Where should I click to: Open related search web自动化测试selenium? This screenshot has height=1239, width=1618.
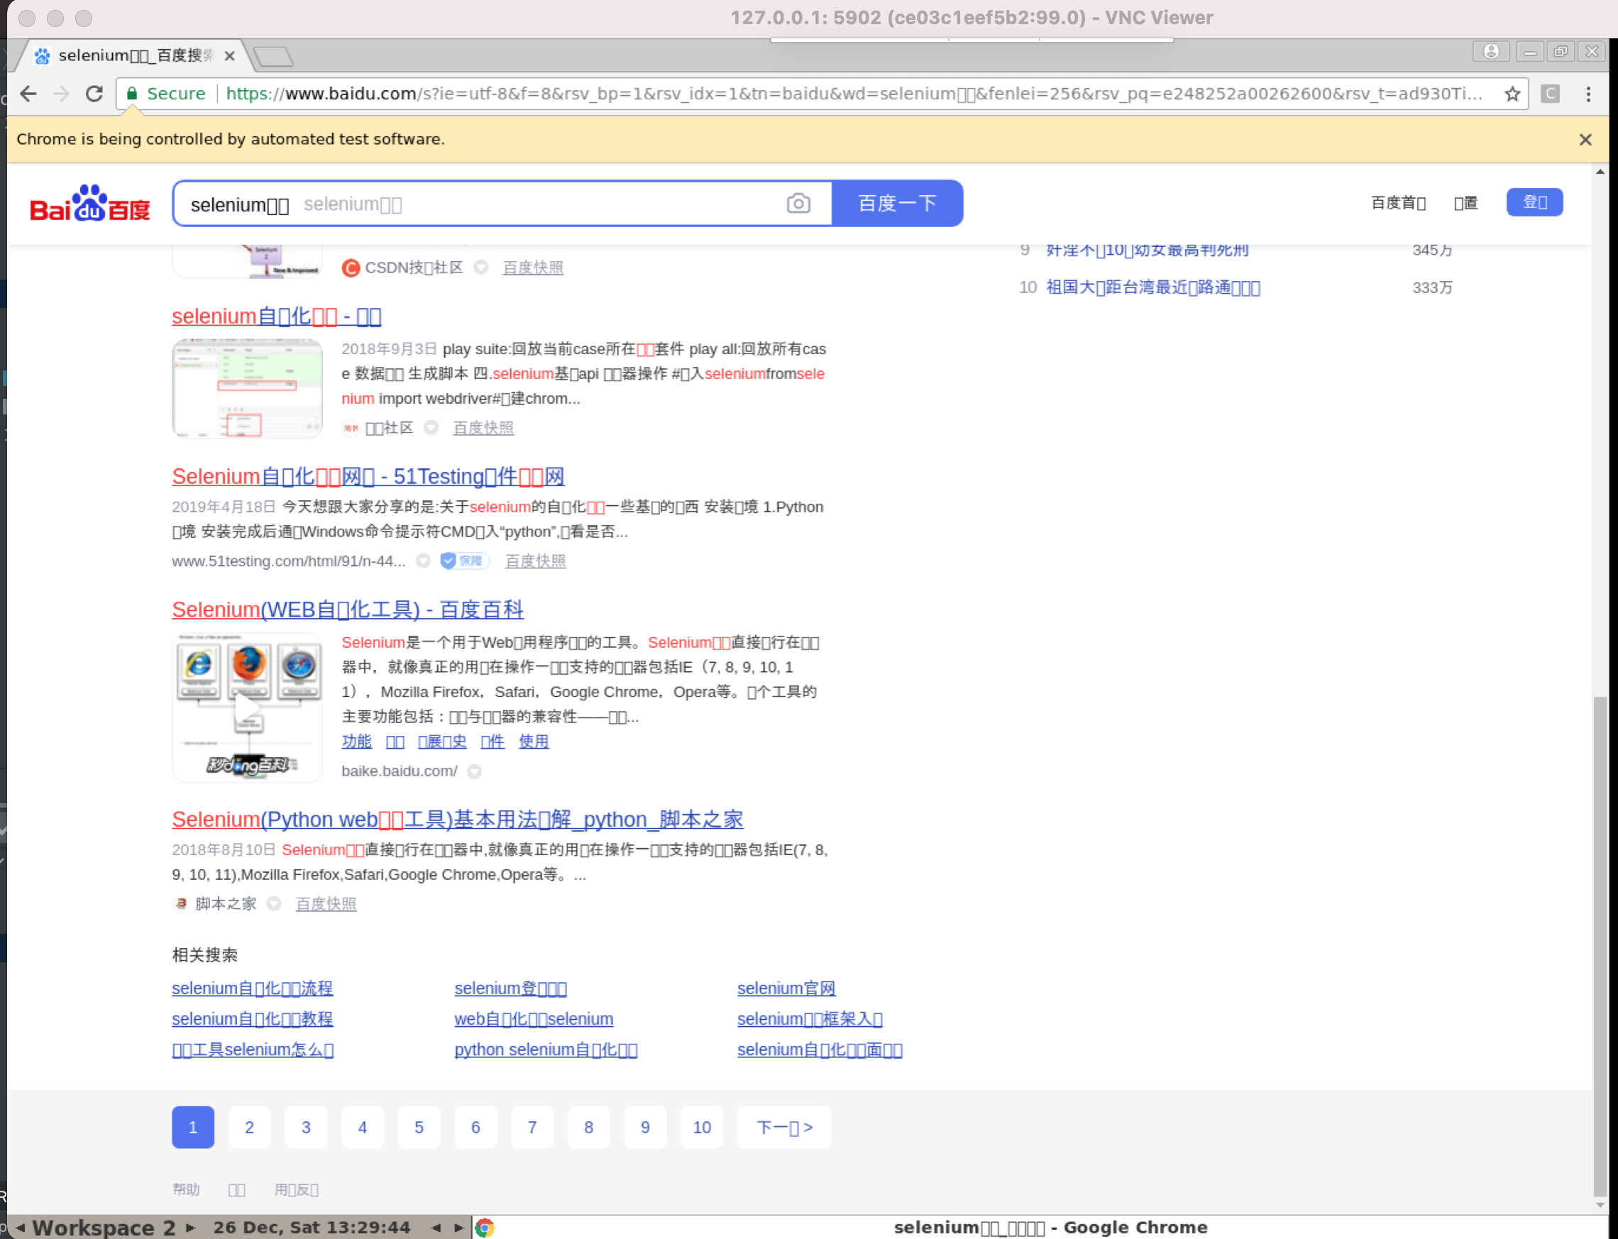[533, 1019]
